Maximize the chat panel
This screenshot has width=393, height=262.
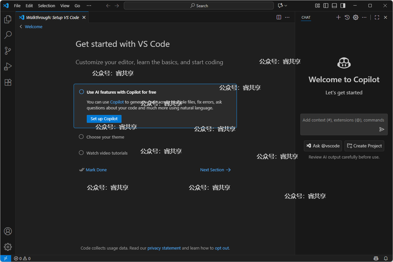pos(377,17)
